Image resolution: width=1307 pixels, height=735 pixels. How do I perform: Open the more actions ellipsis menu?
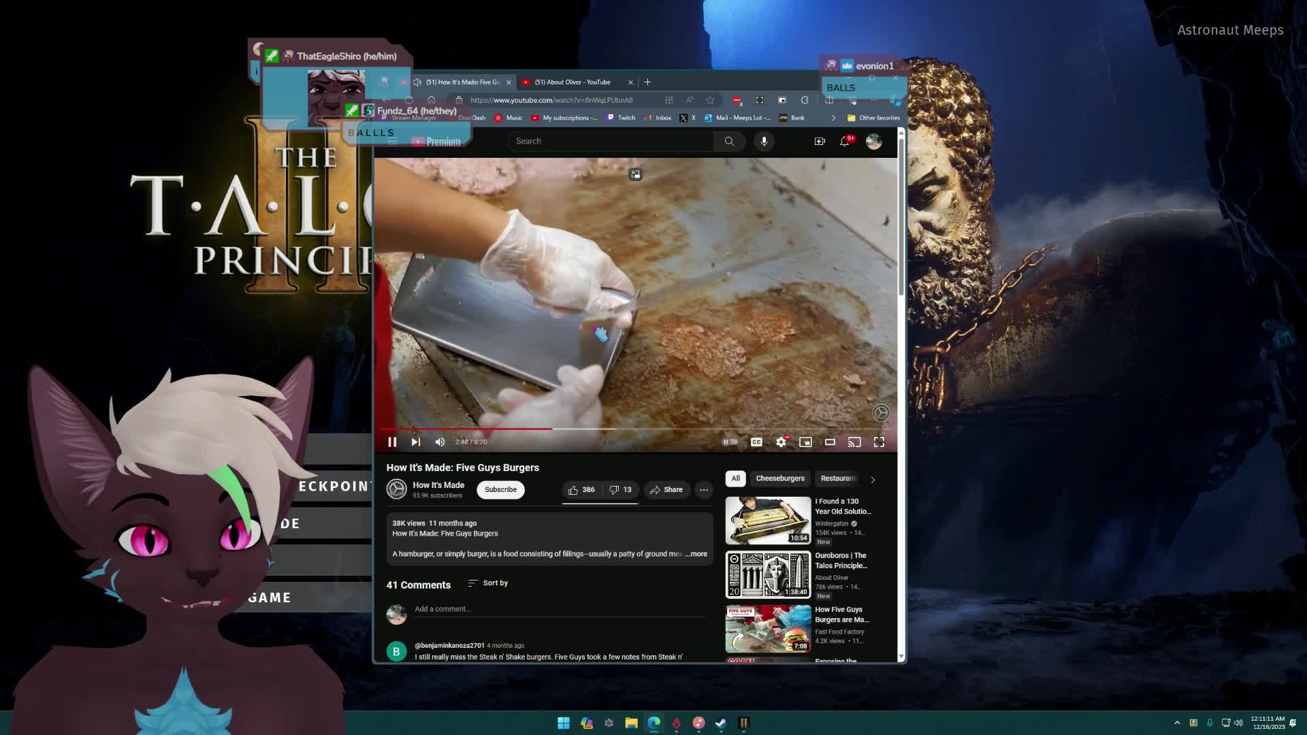coord(704,490)
